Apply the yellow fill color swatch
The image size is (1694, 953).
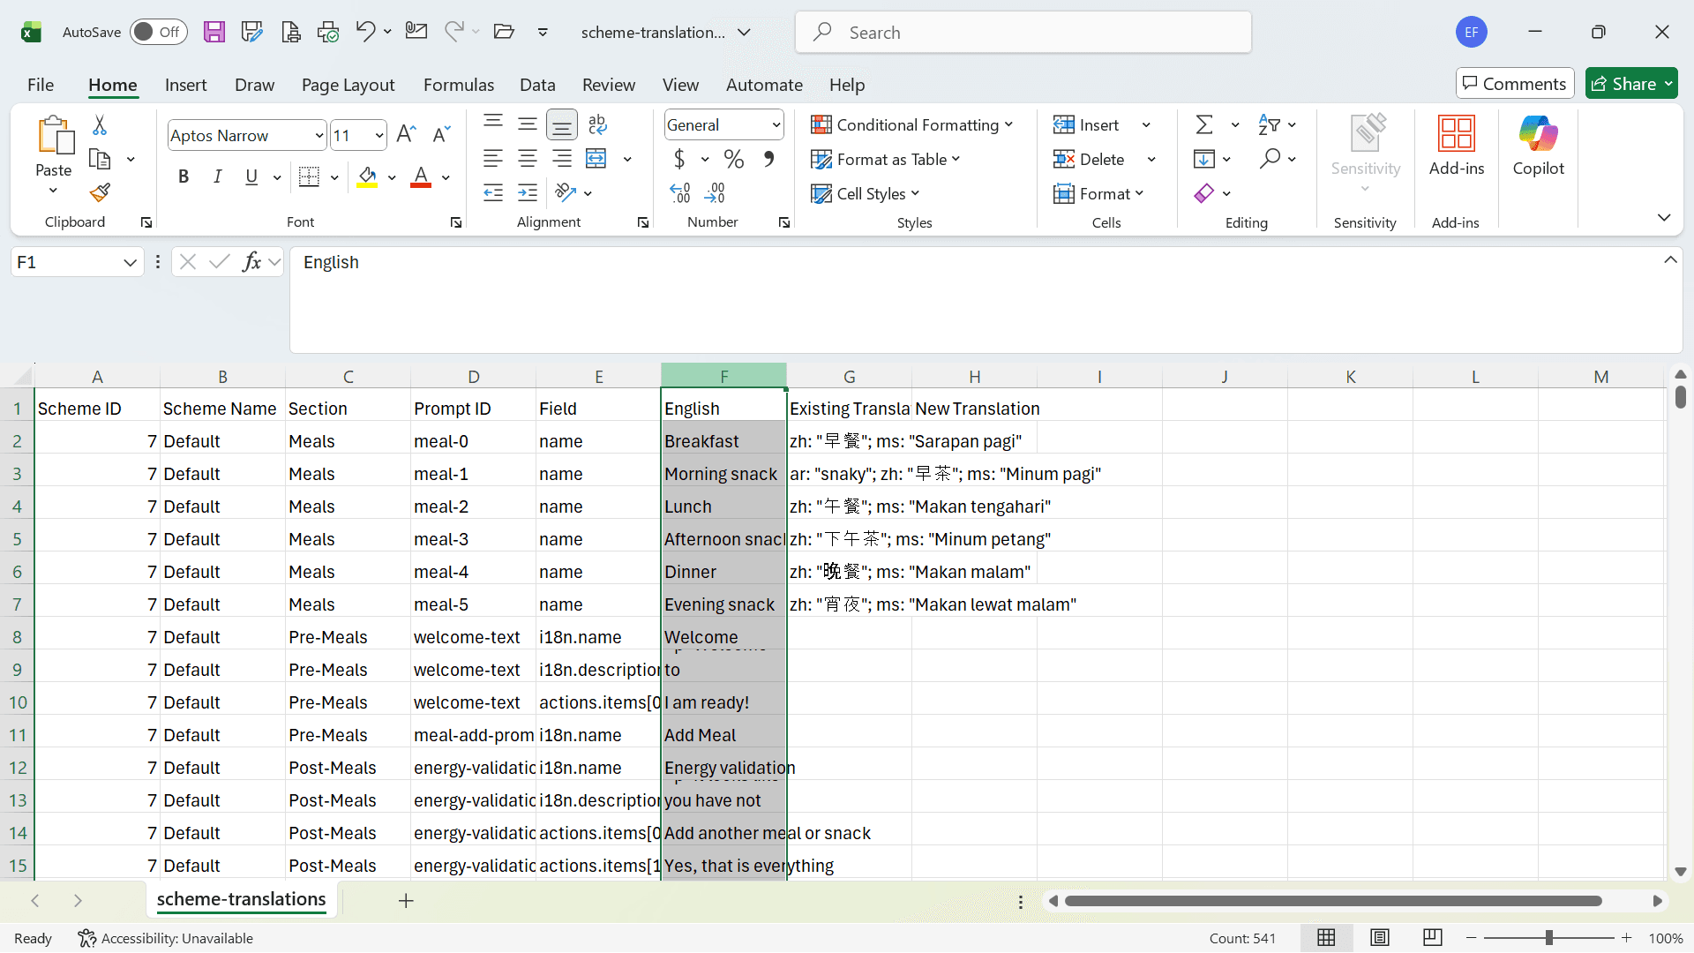pos(367,177)
